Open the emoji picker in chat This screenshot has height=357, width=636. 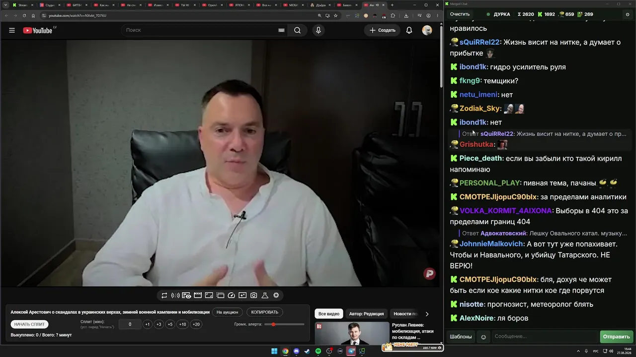483,337
